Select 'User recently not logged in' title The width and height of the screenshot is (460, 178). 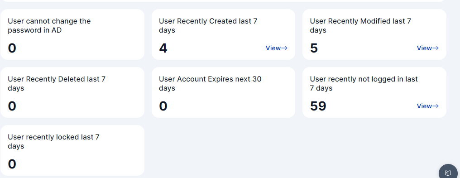tap(364, 84)
